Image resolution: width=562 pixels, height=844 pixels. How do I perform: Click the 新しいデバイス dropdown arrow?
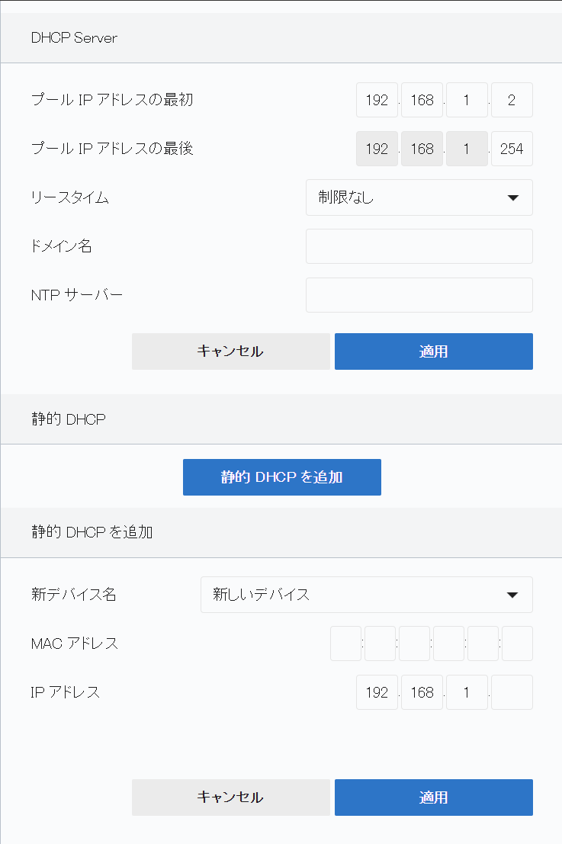(x=513, y=595)
